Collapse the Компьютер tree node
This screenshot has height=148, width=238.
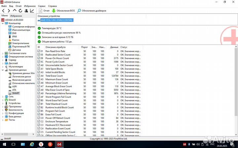point(3,23)
